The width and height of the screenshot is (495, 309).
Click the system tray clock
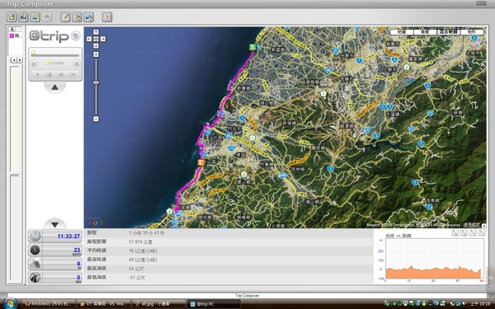pyautogui.click(x=480, y=304)
